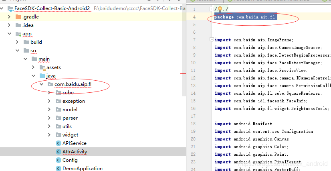Expand the exception package
The image size is (331, 171).
49,101
